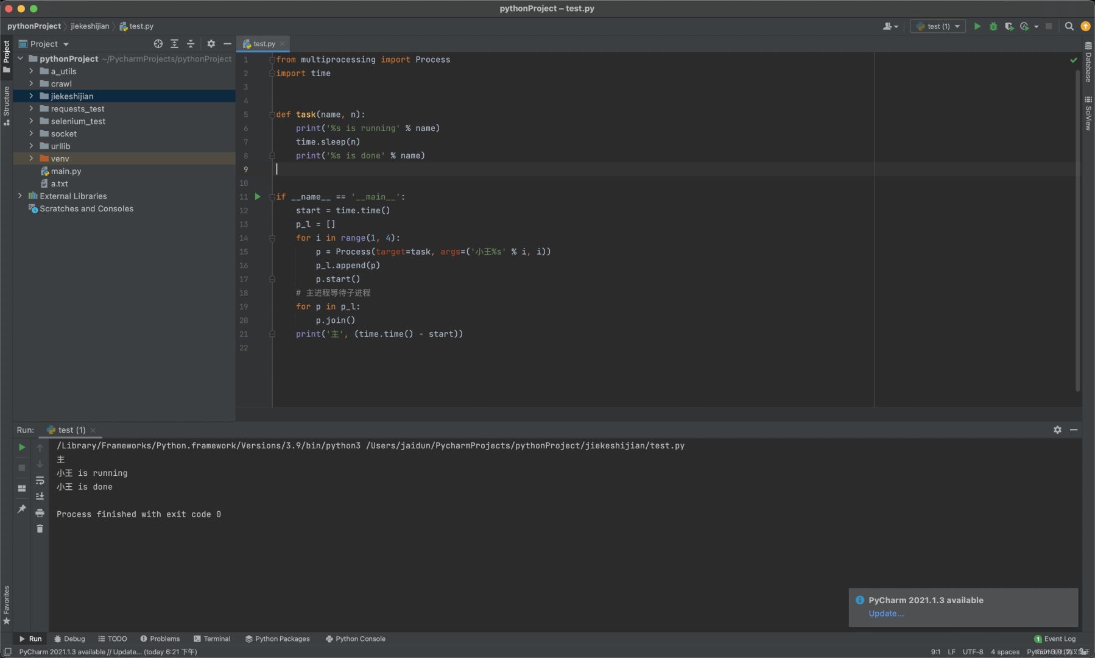1095x658 pixels.
Task: Switch to Python Console tab
Action: pyautogui.click(x=355, y=639)
